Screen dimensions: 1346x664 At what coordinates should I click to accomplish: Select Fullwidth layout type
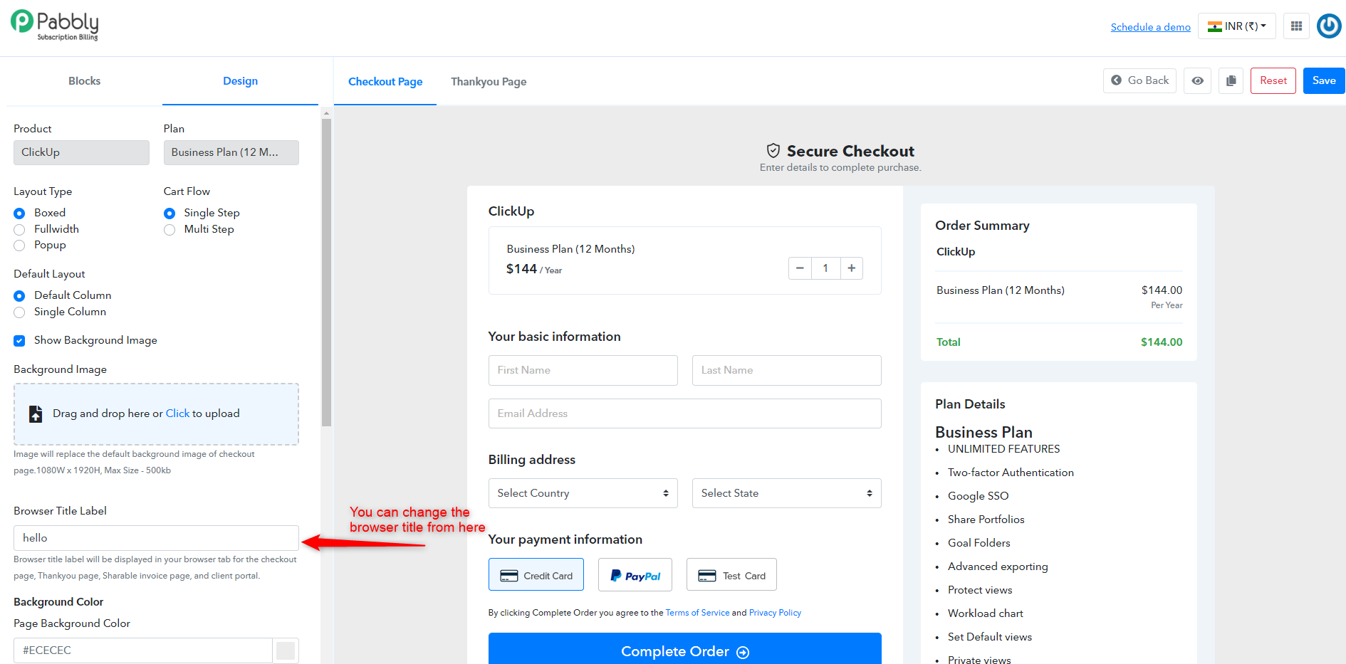point(19,229)
